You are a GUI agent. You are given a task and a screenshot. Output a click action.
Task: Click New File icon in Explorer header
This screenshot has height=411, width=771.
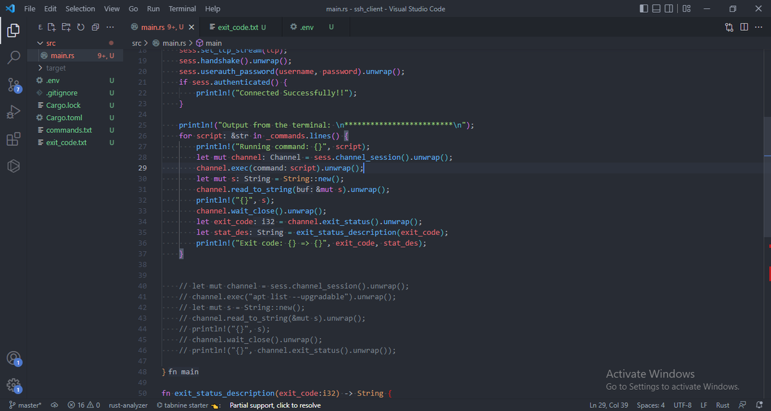coord(51,27)
